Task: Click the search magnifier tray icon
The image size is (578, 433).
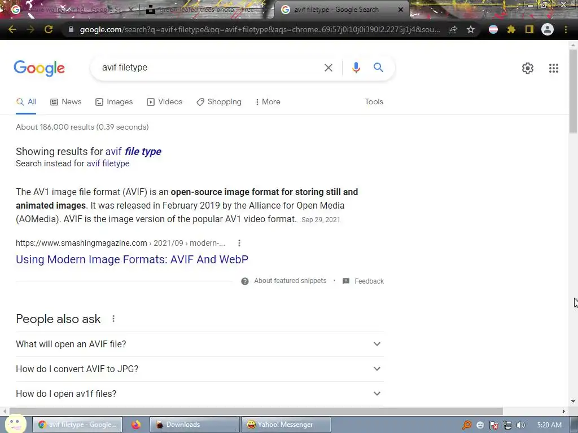Action: tap(467, 425)
